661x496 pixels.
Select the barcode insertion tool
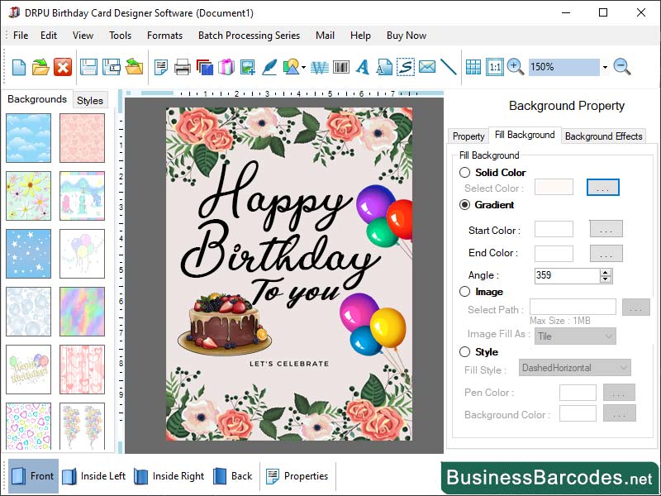click(340, 68)
